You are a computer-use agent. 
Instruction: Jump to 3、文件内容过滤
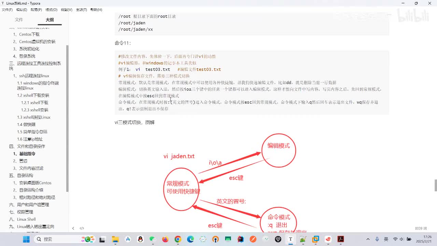pos(28,168)
